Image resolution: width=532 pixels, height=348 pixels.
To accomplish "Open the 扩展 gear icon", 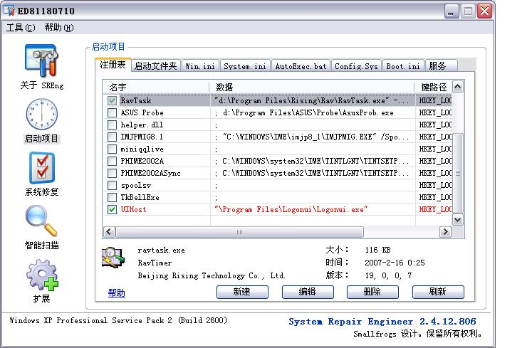I will [x=41, y=275].
